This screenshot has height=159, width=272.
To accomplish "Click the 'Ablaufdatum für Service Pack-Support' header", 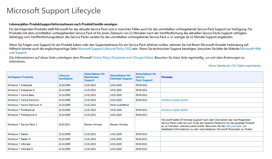I will (146, 77).
